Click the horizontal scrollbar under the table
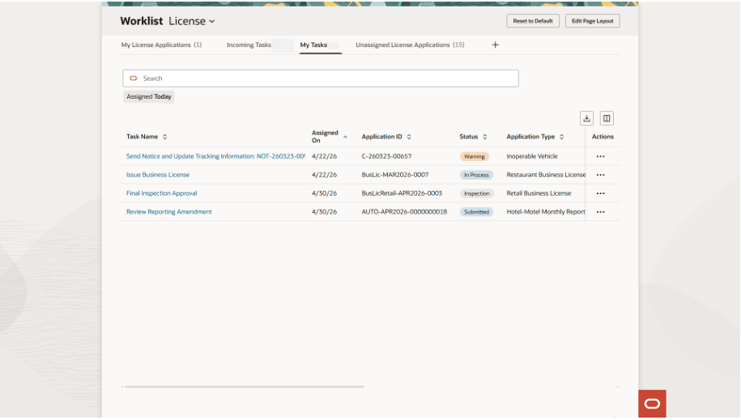The height and width of the screenshot is (420, 741). click(x=244, y=387)
